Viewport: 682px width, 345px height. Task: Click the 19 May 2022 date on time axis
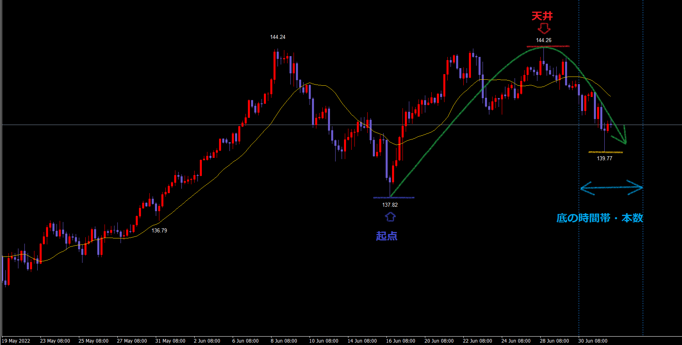[x=16, y=341]
